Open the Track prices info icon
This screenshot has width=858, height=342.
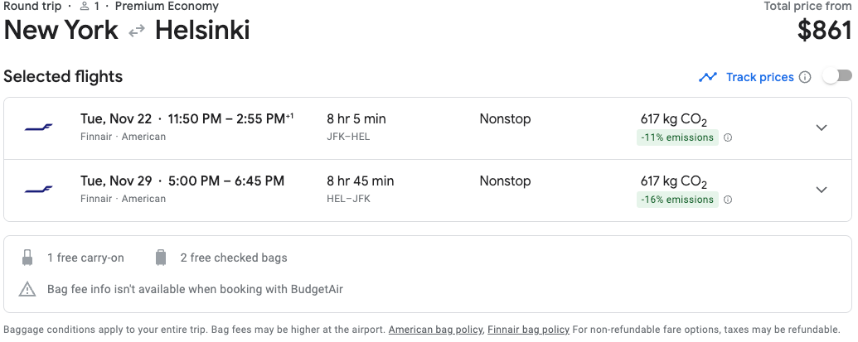click(804, 77)
